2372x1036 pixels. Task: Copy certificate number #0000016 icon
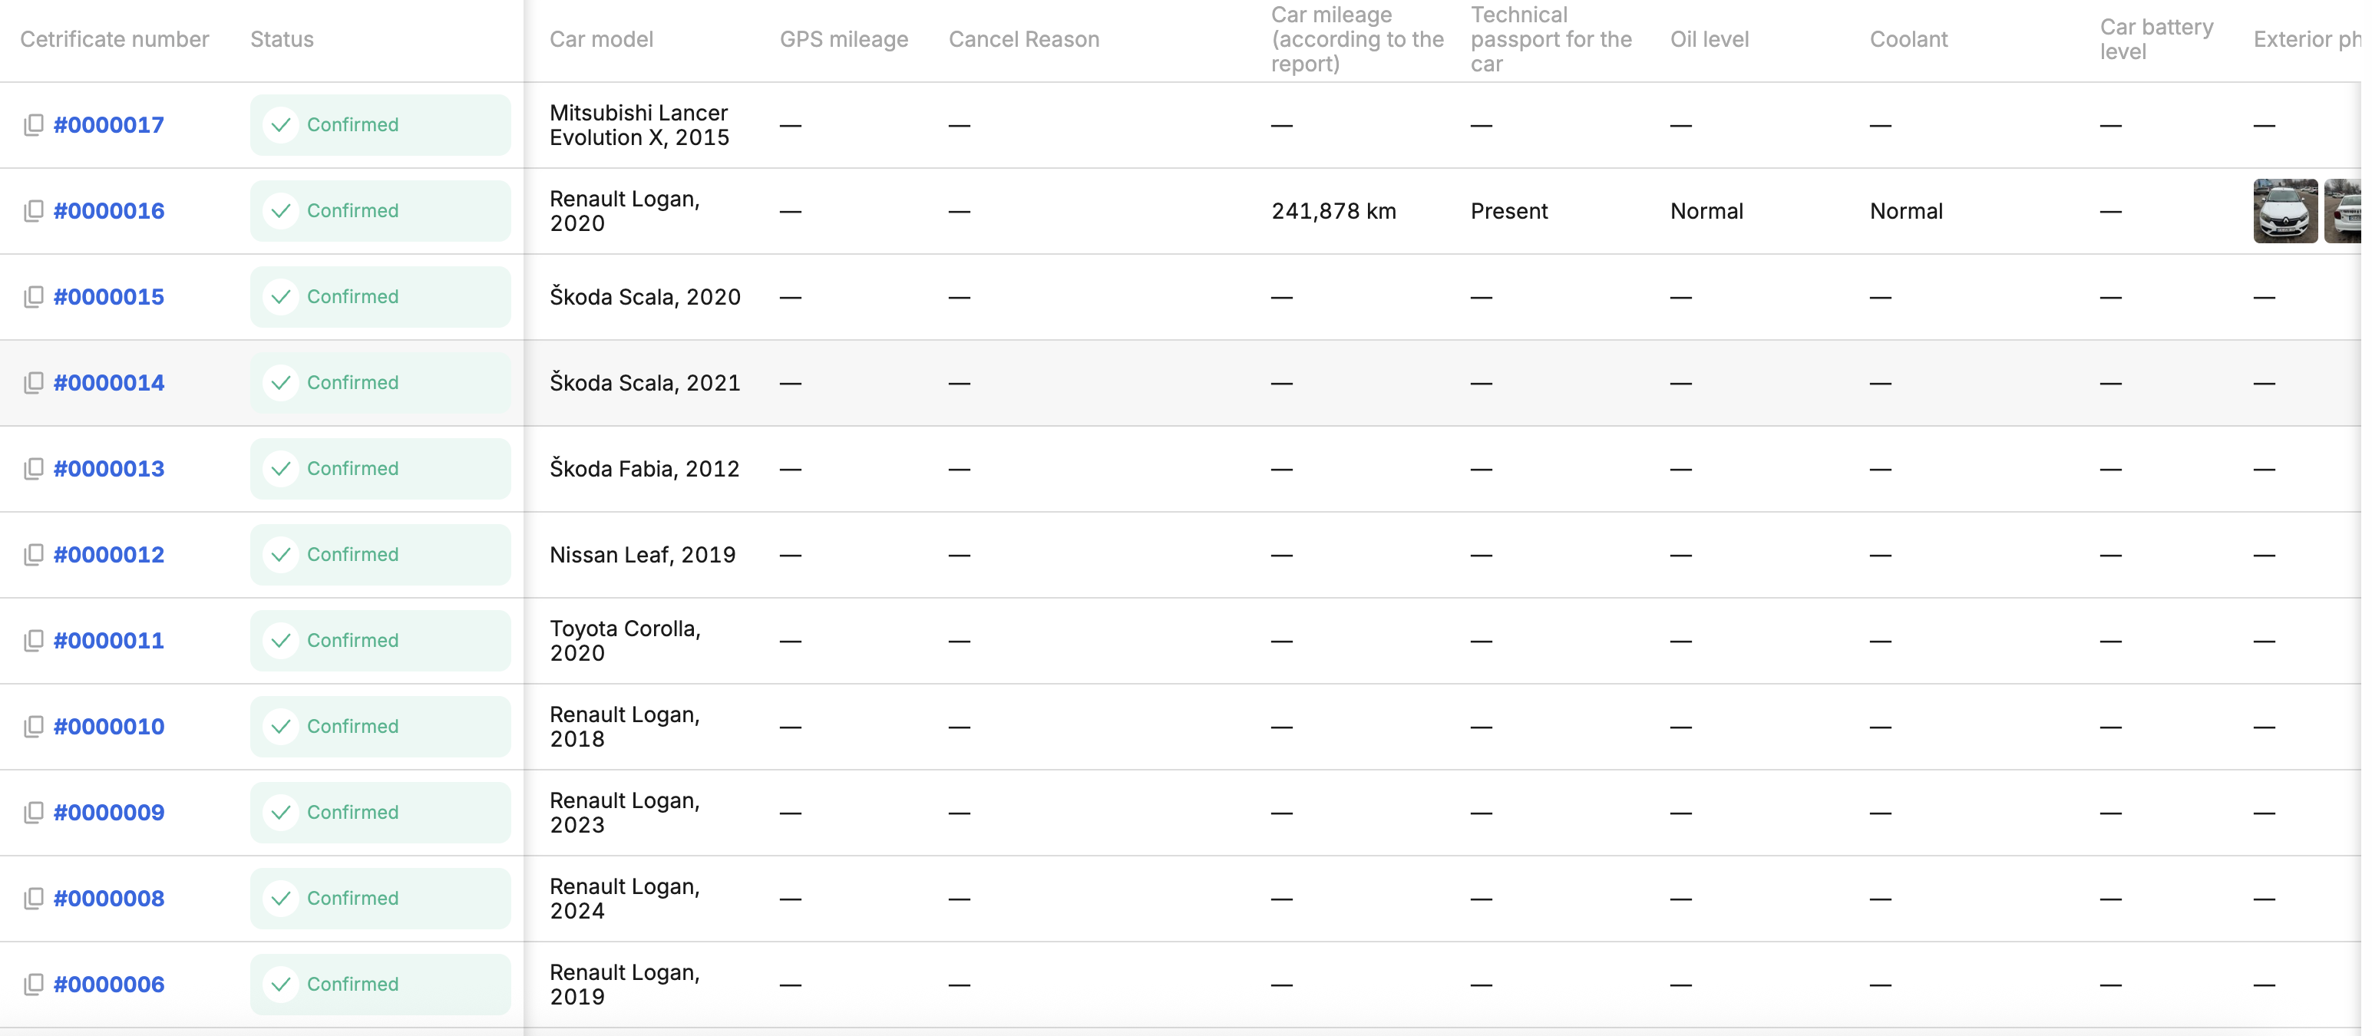pyautogui.click(x=33, y=211)
